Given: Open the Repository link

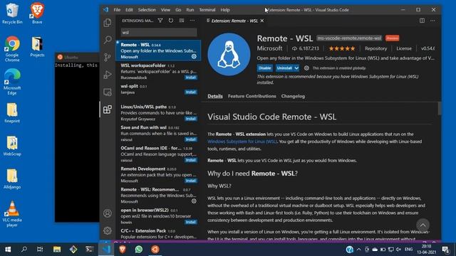Looking at the screenshot, I should 375,48.
